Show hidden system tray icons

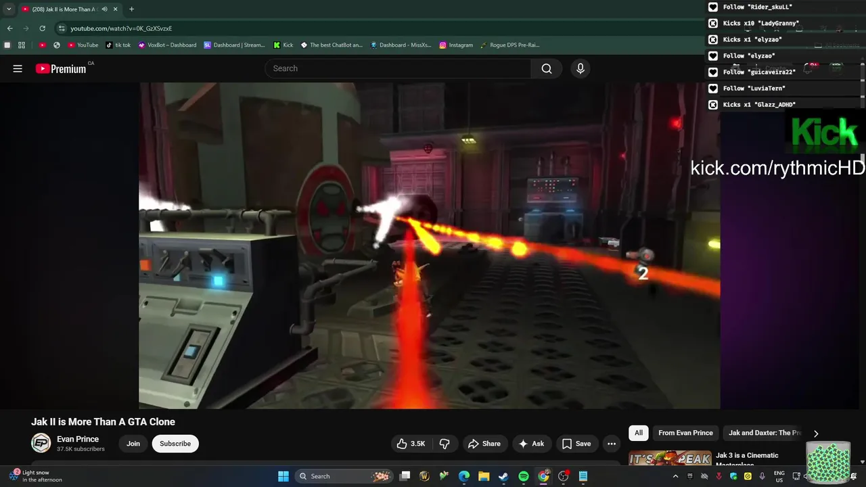[x=675, y=476]
